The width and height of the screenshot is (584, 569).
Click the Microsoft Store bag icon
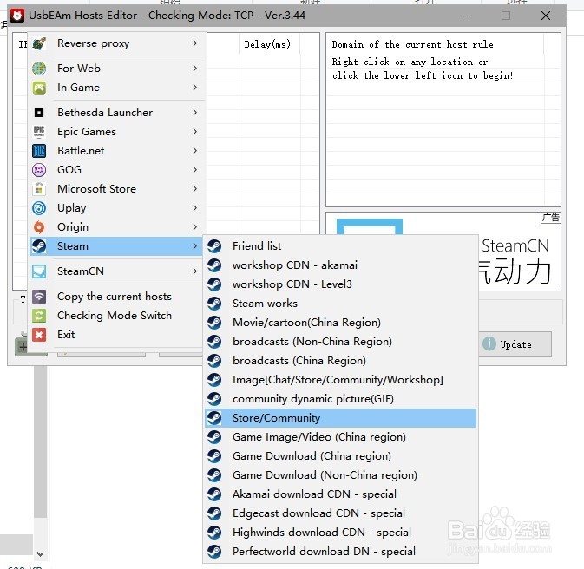coord(39,189)
